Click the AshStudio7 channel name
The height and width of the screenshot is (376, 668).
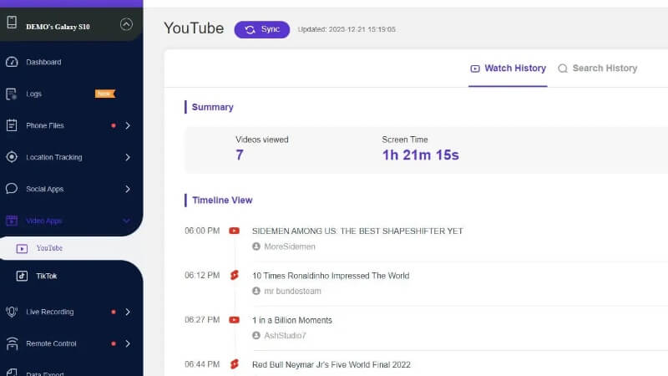[x=285, y=336]
